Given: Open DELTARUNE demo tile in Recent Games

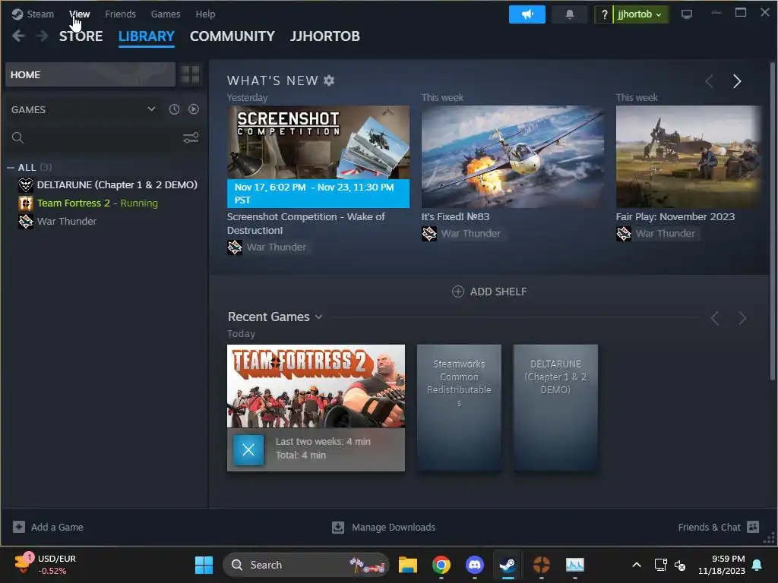Looking at the screenshot, I should point(555,408).
